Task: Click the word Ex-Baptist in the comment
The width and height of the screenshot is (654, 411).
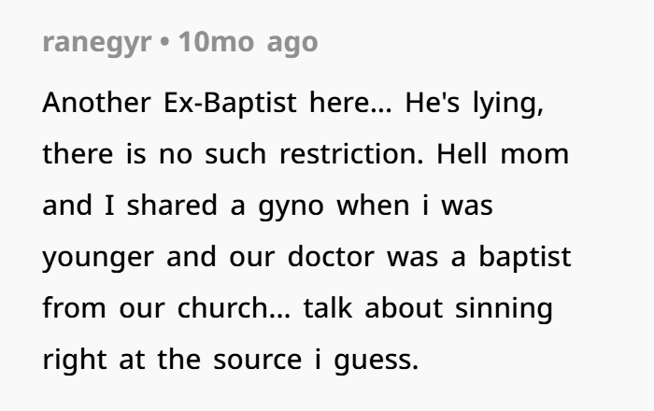Action: (x=230, y=103)
